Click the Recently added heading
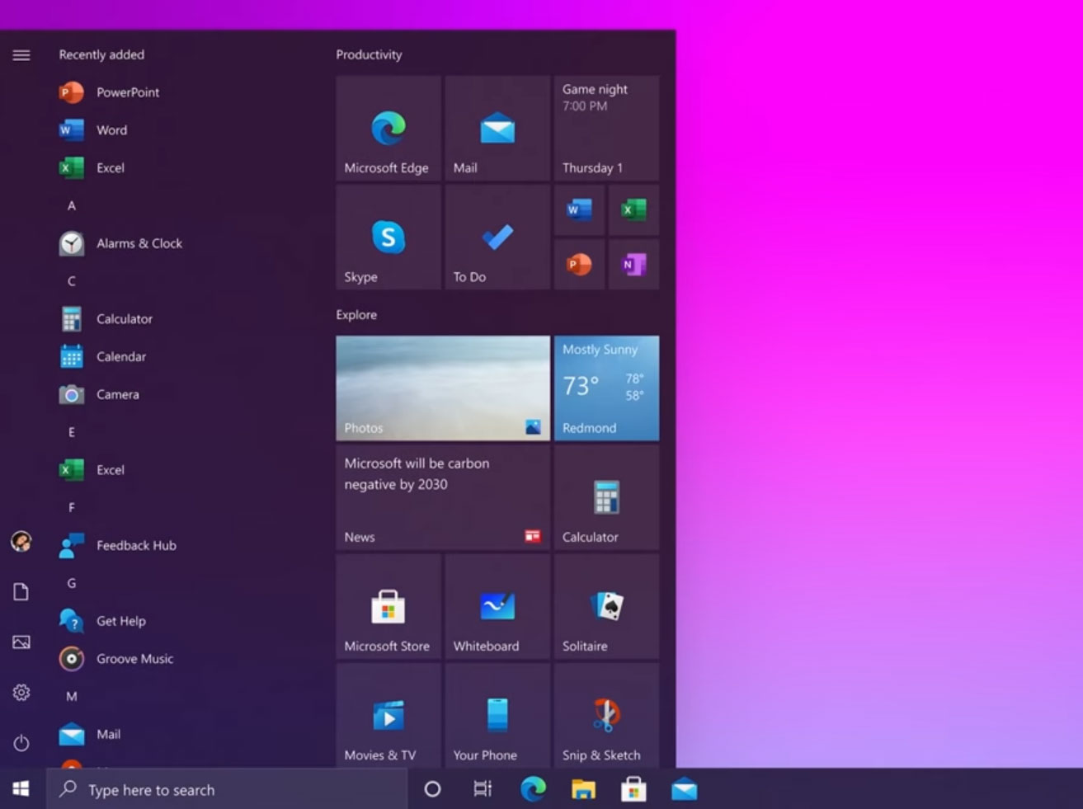 101,54
